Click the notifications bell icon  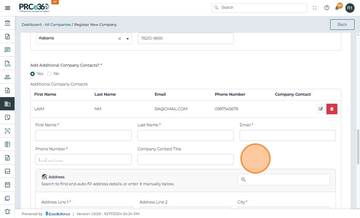click(x=337, y=8)
